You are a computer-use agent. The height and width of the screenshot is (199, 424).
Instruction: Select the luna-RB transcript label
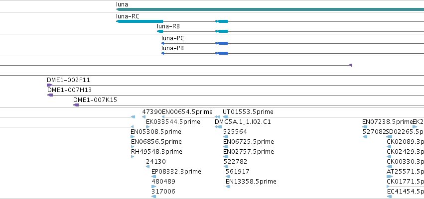coord(168,26)
